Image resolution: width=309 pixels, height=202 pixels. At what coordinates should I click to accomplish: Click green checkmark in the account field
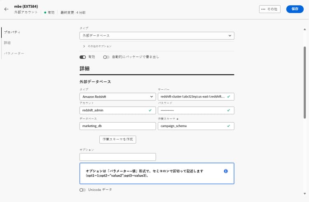click(x=150, y=110)
